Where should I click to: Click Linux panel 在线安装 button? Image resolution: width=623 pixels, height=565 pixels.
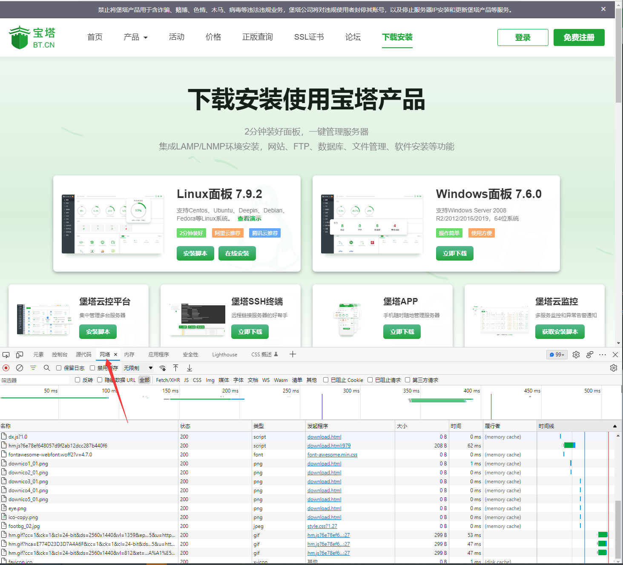point(237,253)
